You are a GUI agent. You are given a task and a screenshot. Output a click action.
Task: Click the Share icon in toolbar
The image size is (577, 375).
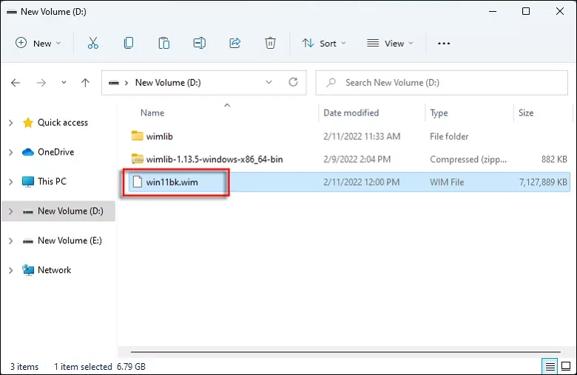tap(234, 43)
